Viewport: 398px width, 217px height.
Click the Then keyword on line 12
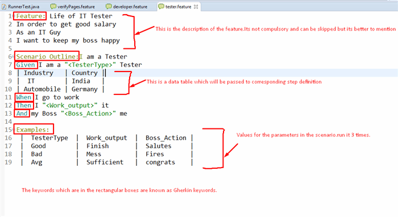point(24,106)
